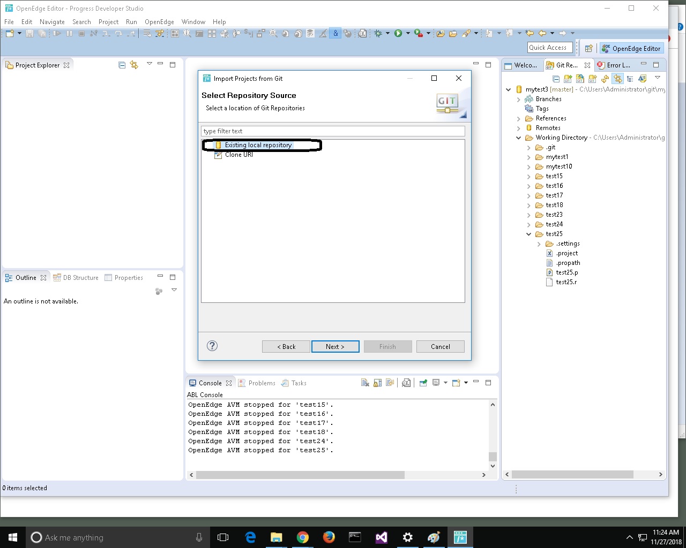
Task: Click the Console horizontal scrollbar
Action: (x=300, y=475)
